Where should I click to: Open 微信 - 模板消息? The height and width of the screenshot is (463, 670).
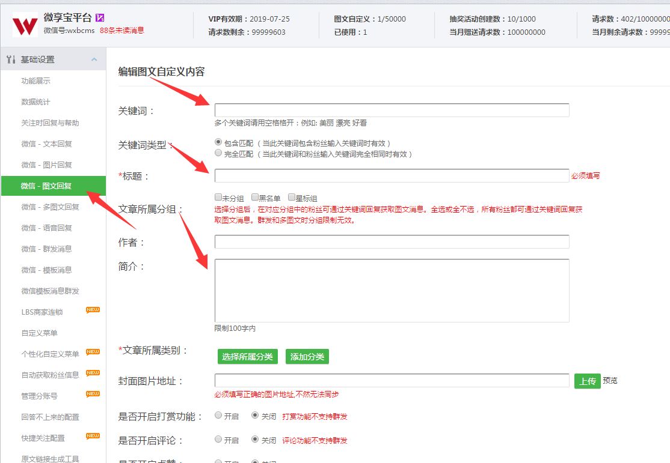click(46, 270)
